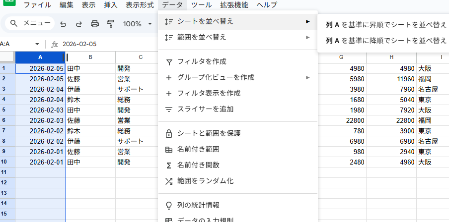Click the print icon in toolbar
The width and height of the screenshot is (449, 222).
tap(95, 24)
